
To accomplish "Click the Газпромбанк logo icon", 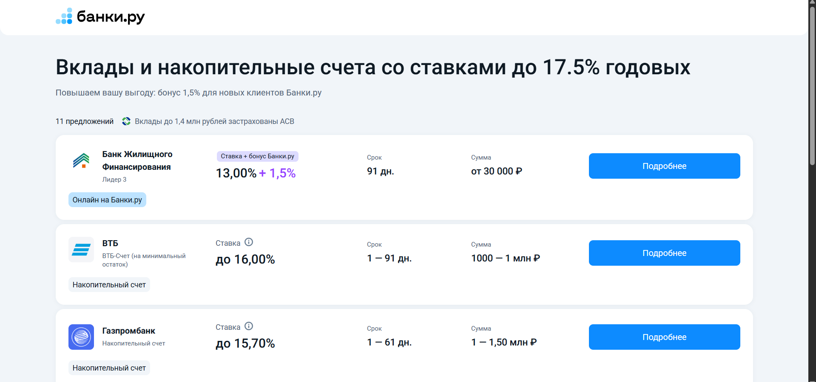I will coord(81,337).
